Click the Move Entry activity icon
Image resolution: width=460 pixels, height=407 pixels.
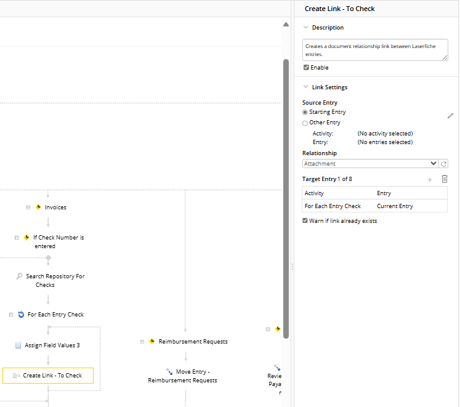point(169,371)
